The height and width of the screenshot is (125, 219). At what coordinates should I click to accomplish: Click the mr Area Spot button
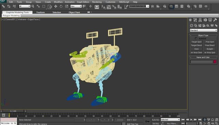(210, 53)
